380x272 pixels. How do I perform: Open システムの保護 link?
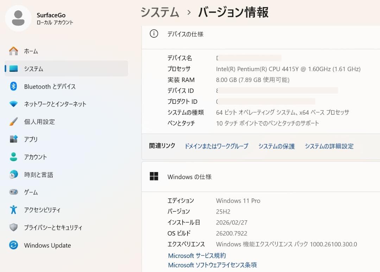pos(277,146)
